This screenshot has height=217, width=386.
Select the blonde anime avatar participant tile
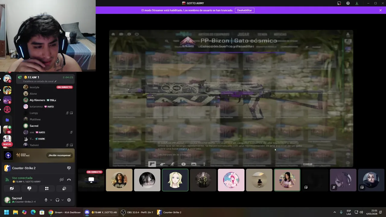coord(175,180)
